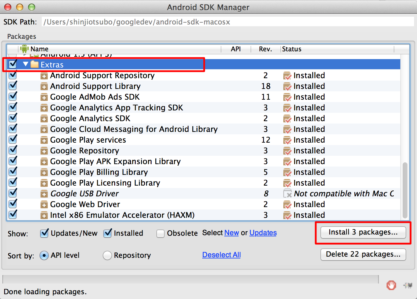Screen dimensions: 417x299
Task: Click the New link to select new packages
Action: [x=232, y=233]
